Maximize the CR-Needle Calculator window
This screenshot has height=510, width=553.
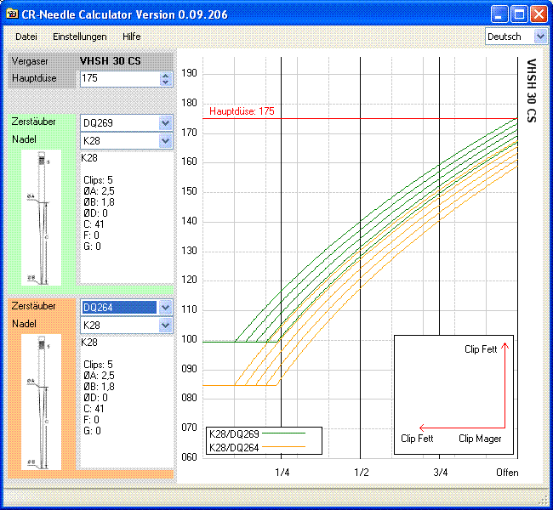point(519,14)
